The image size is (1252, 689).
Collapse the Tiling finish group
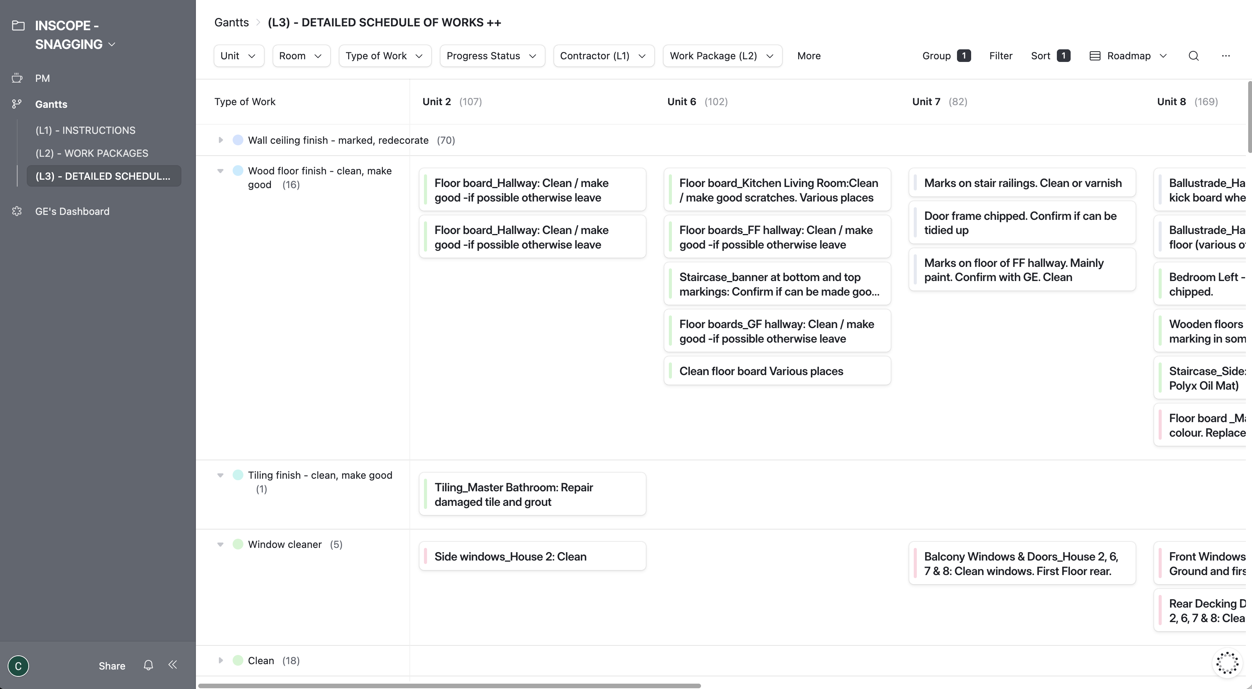click(x=220, y=475)
